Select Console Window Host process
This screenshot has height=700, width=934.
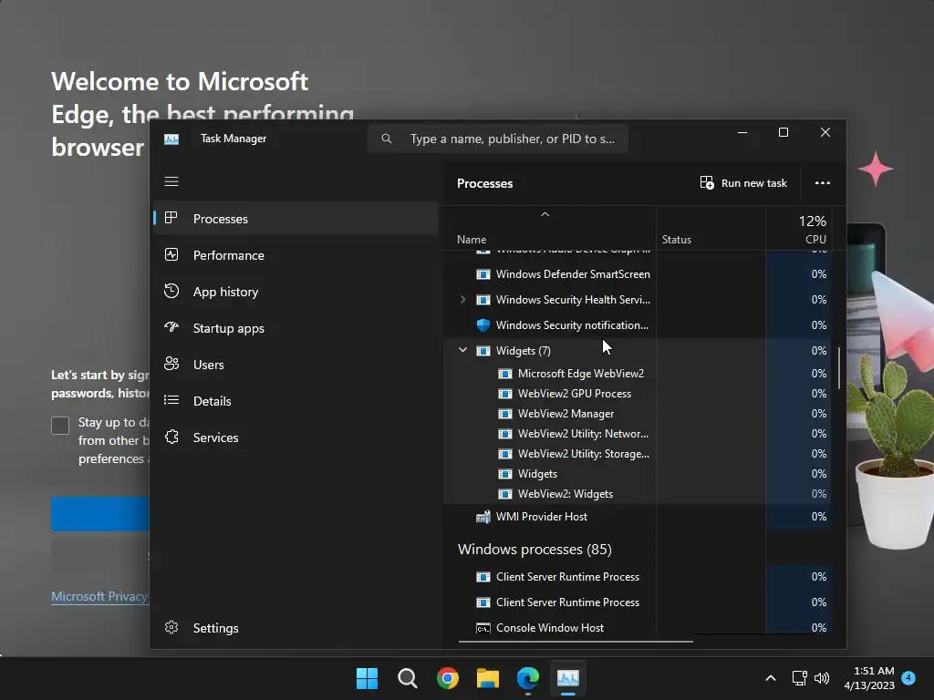pos(638,628)
